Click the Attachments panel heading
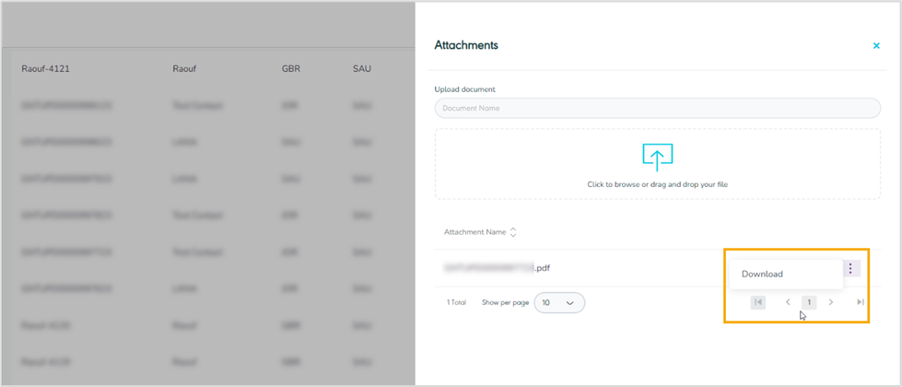The image size is (902, 387). pos(466,44)
